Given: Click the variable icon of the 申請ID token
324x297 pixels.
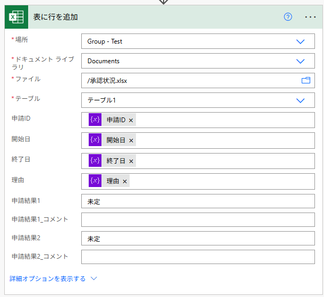Looking at the screenshot, I should click(x=95, y=120).
